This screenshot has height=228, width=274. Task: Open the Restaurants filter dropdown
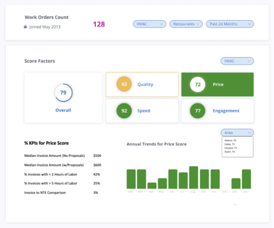point(186,24)
